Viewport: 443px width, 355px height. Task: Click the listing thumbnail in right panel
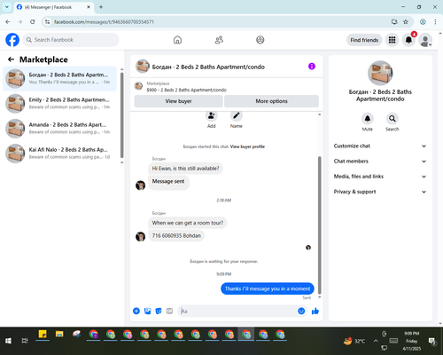[380, 73]
